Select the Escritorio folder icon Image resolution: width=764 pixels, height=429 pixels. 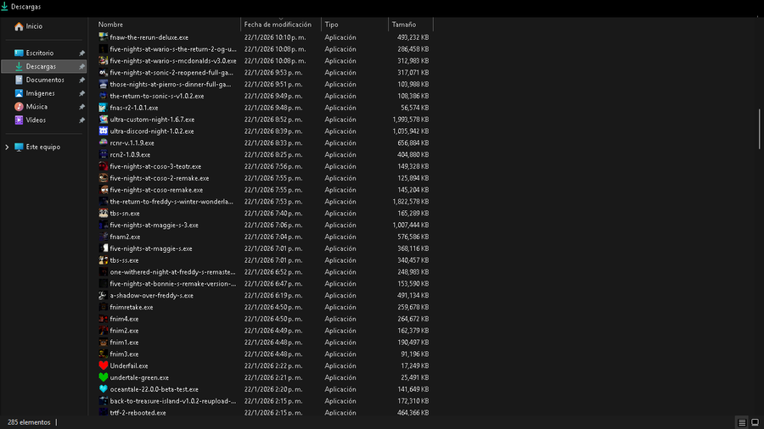click(x=19, y=53)
